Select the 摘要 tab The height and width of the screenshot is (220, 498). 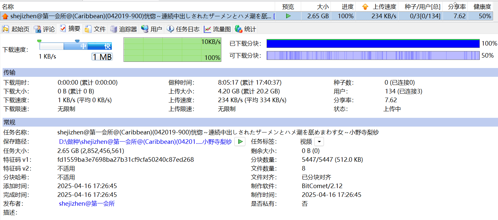pos(70,29)
